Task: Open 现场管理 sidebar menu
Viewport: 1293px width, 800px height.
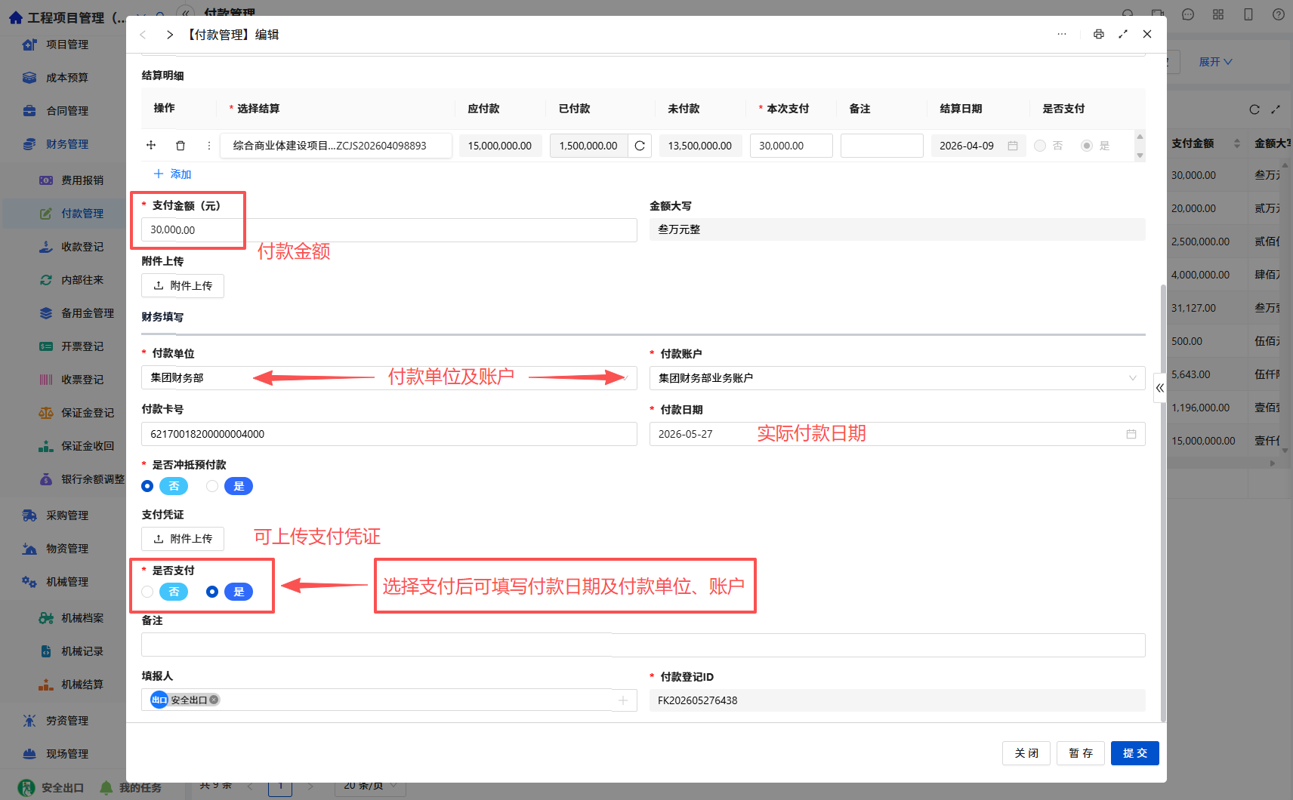Action: [x=66, y=754]
